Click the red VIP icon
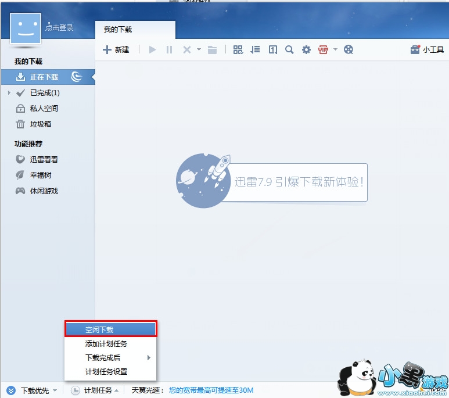 pos(323,50)
